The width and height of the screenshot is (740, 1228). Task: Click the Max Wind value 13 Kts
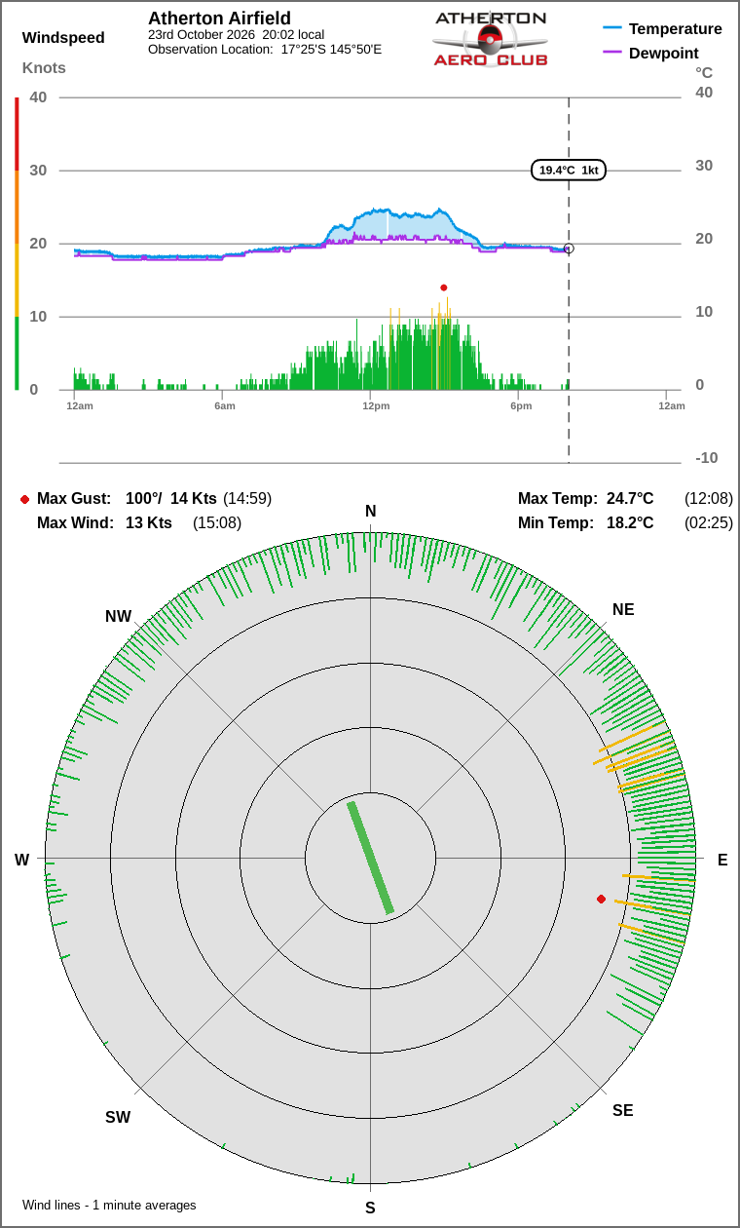(149, 523)
